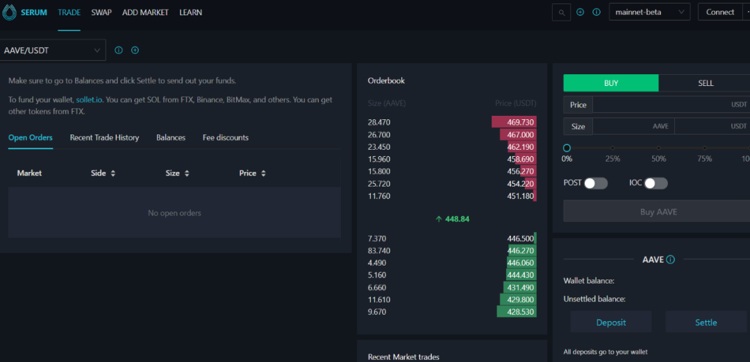The height and width of the screenshot is (362, 750).
Task: Open the SWAP menu item
Action: pos(101,12)
